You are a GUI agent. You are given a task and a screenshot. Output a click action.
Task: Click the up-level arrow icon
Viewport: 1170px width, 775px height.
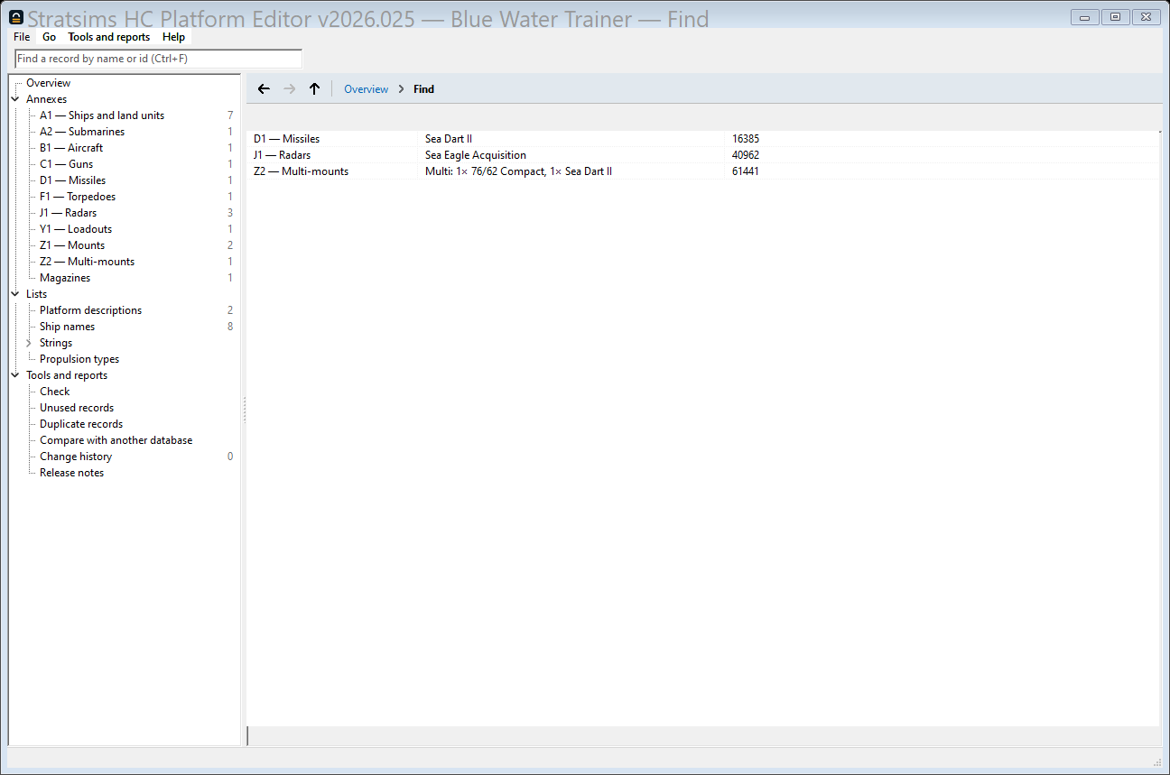click(x=314, y=88)
